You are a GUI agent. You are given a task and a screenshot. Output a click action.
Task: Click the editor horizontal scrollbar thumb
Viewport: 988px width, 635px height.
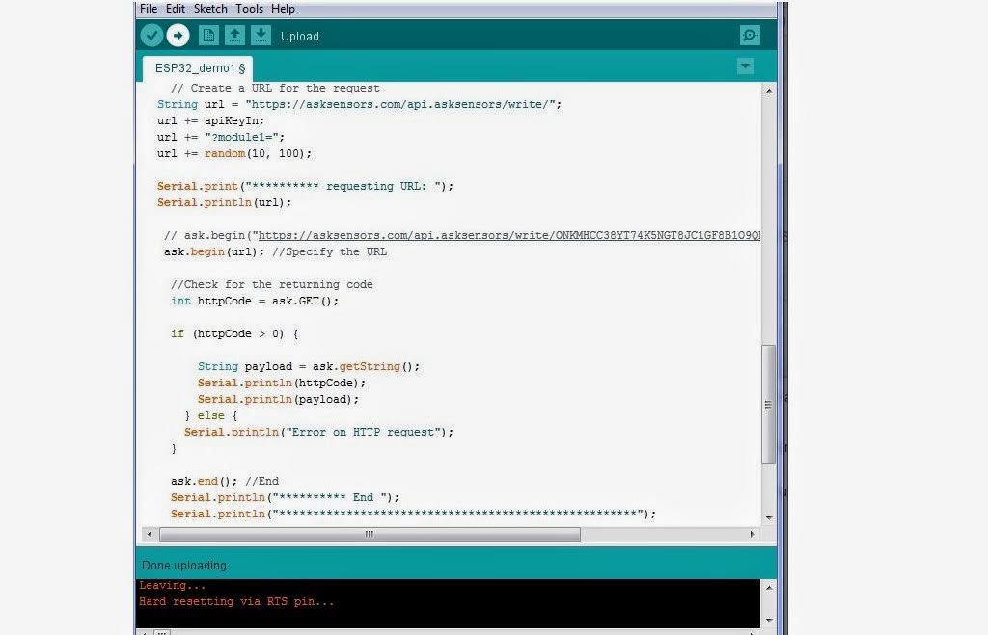tap(370, 534)
